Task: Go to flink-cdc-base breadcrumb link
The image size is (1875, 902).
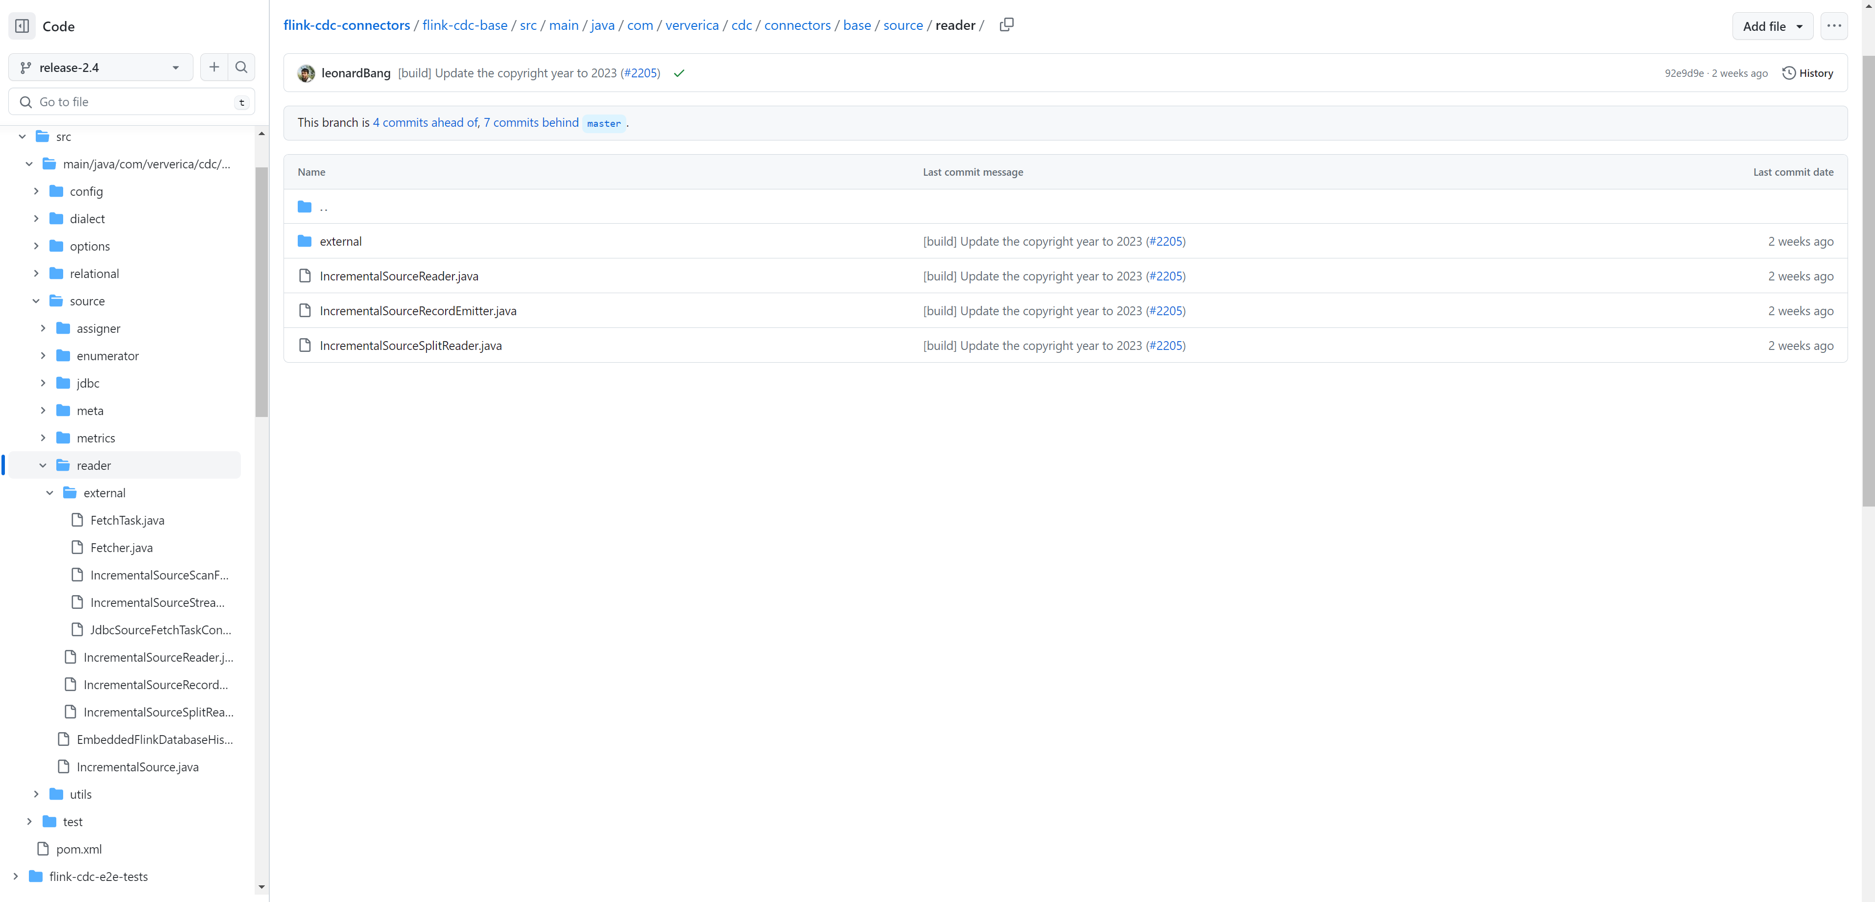Action: (465, 25)
